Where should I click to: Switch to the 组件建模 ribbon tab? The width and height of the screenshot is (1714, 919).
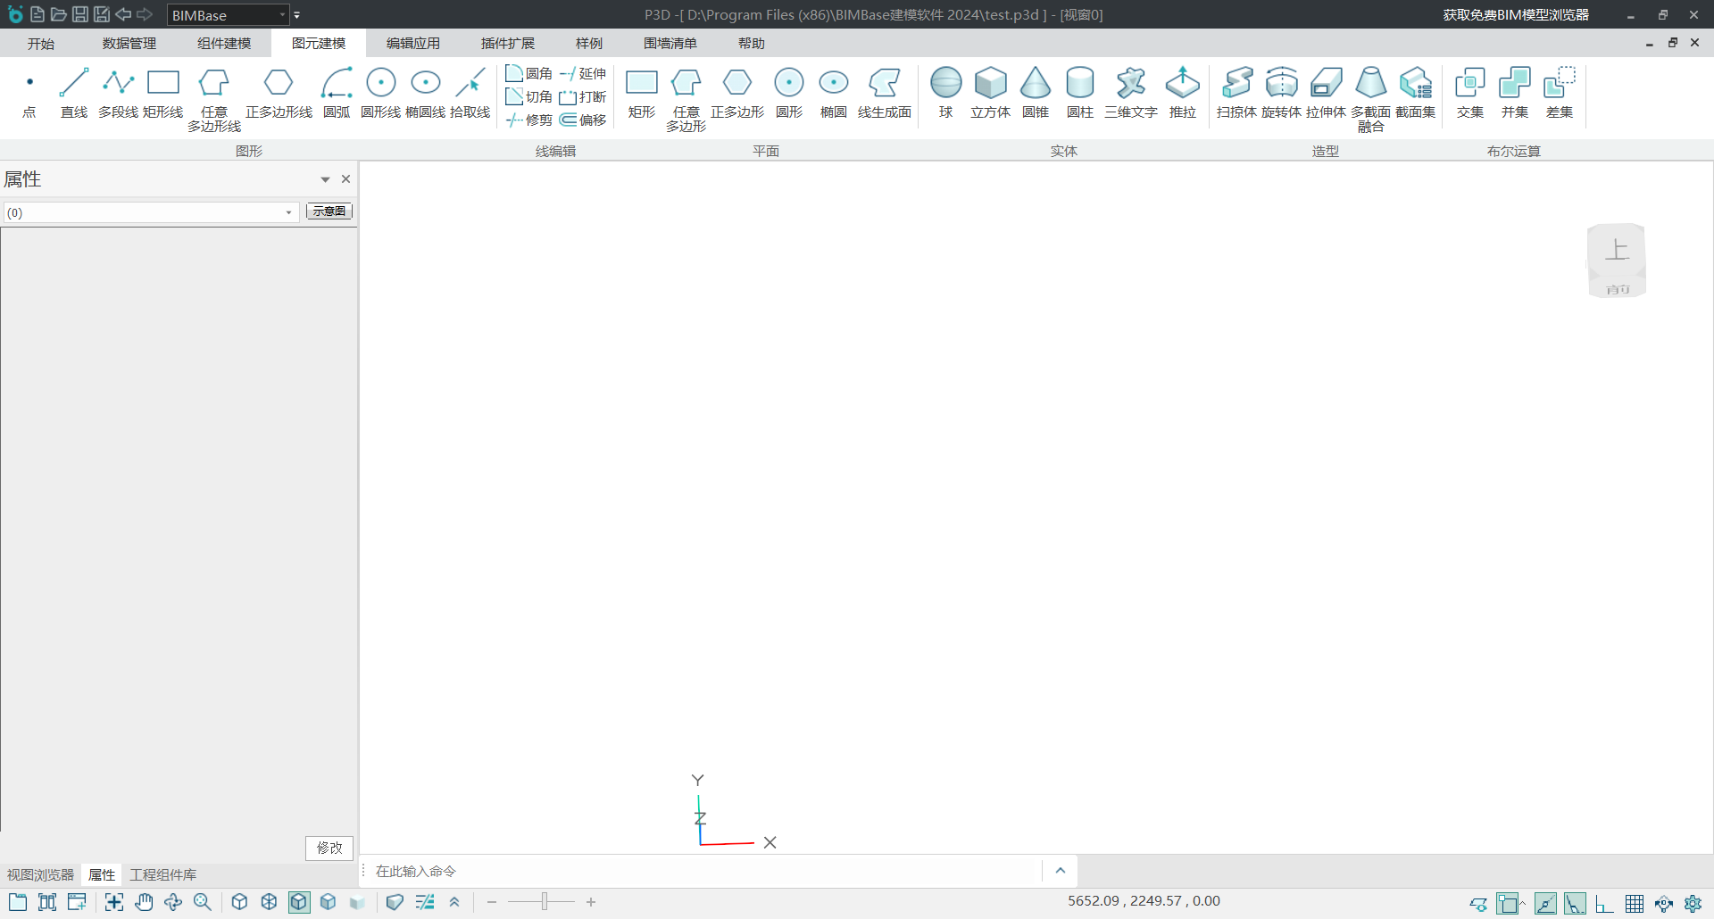click(224, 43)
